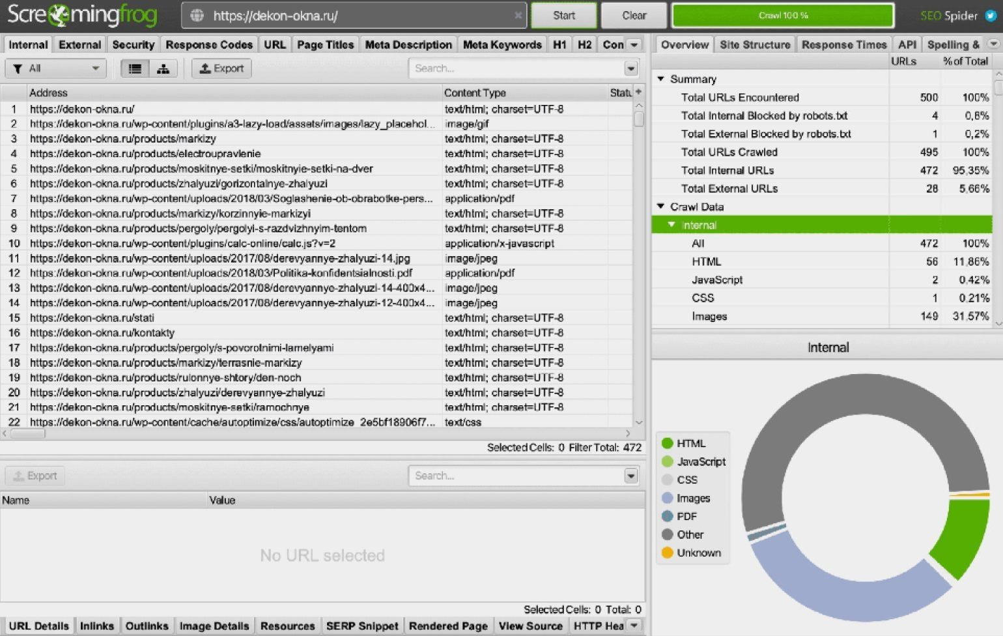Switch to the Site Structure tab

click(x=754, y=45)
